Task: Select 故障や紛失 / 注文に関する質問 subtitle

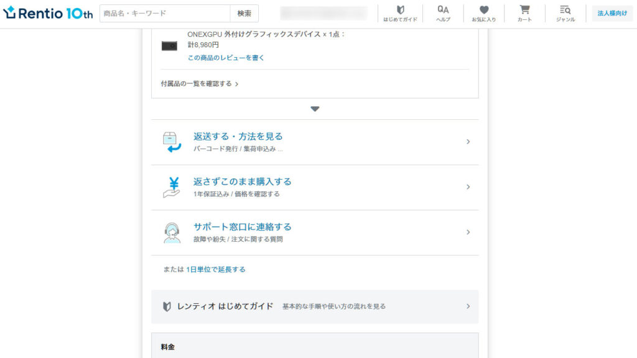Action: tap(238, 239)
